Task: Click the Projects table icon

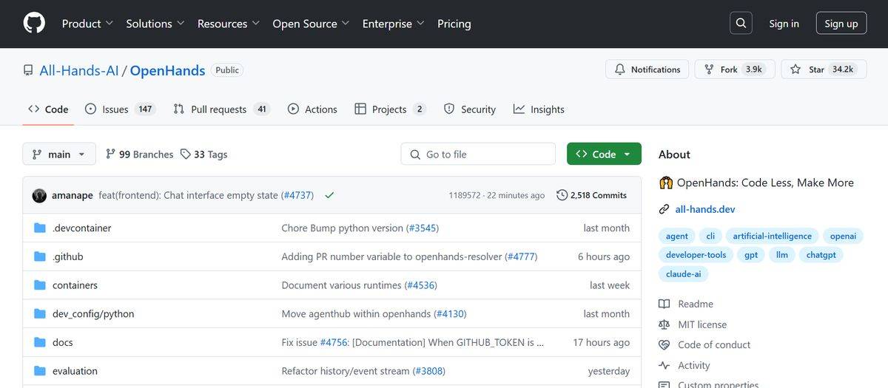Action: point(360,109)
